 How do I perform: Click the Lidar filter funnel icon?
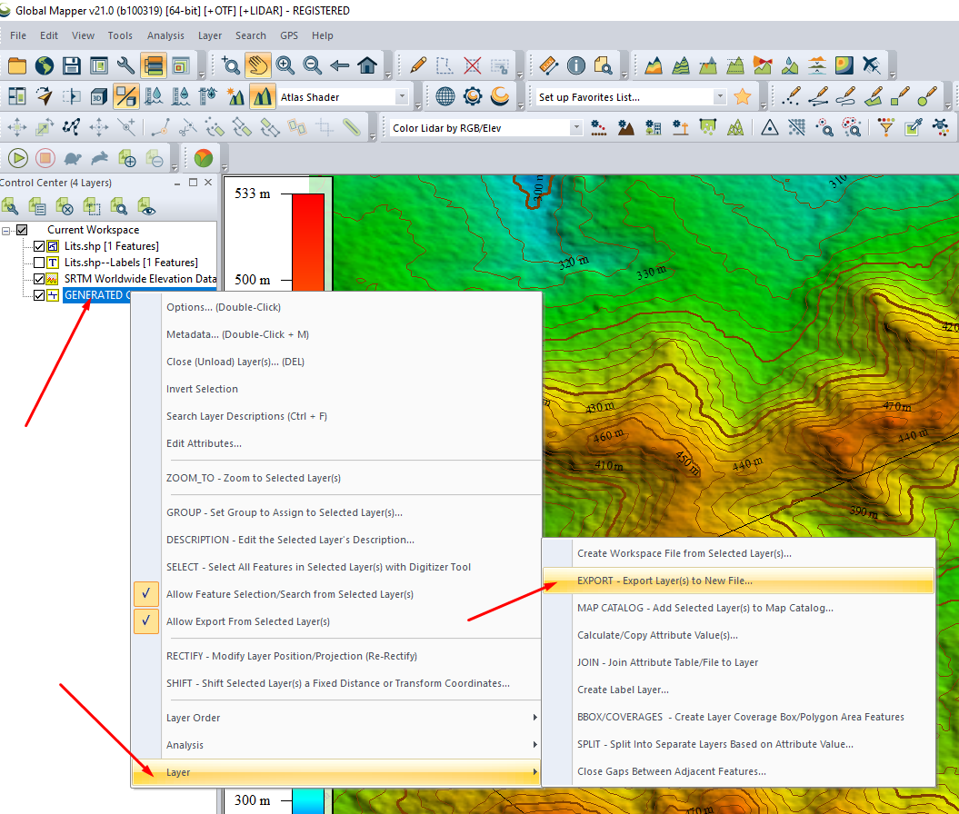[885, 127]
